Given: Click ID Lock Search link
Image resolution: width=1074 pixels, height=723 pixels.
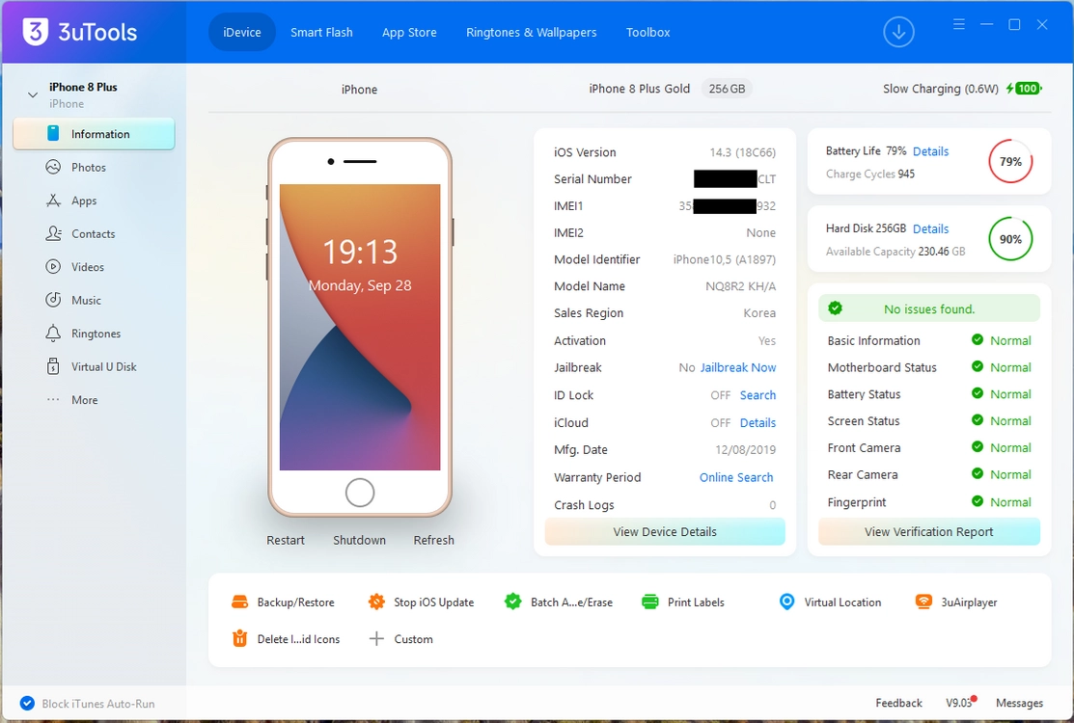Looking at the screenshot, I should click(757, 395).
